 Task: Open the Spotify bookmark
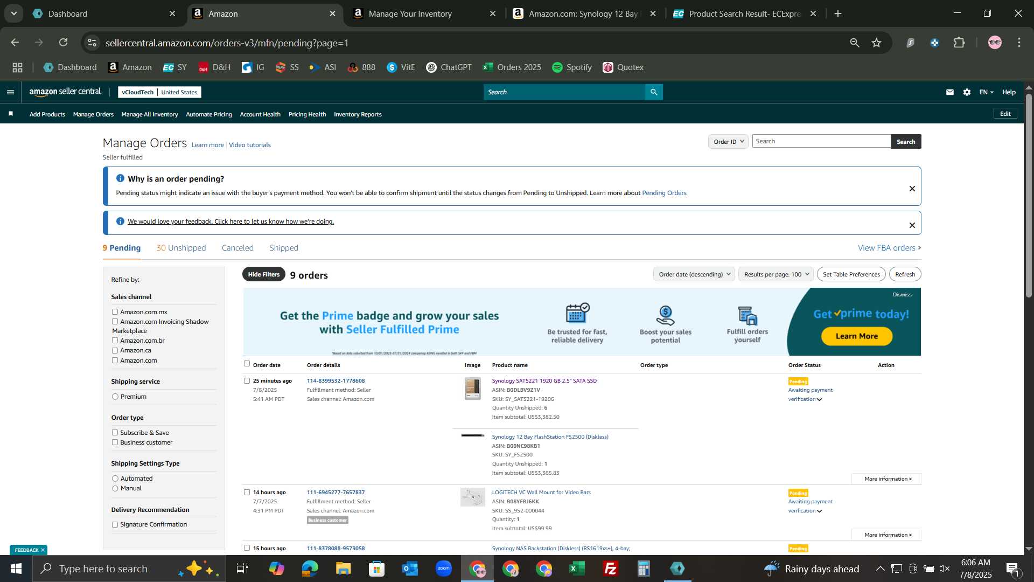pos(572,67)
